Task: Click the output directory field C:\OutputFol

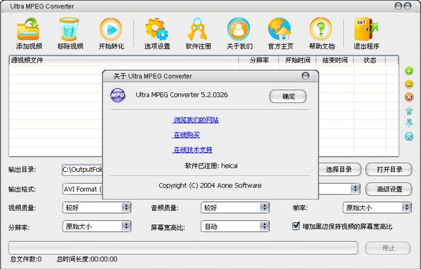Action: click(x=82, y=170)
